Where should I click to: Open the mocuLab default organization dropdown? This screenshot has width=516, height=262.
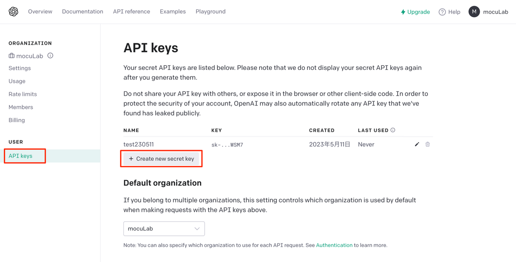pos(164,229)
